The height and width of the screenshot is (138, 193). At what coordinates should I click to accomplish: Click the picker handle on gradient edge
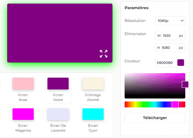point(185,85)
